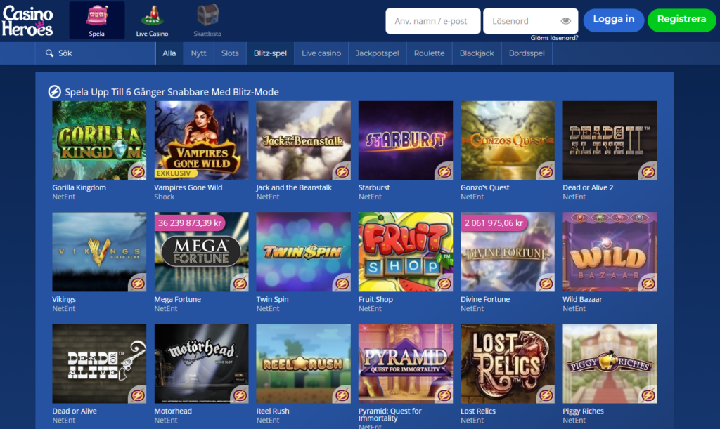
Task: Select the Alla category tab
Action: point(169,53)
